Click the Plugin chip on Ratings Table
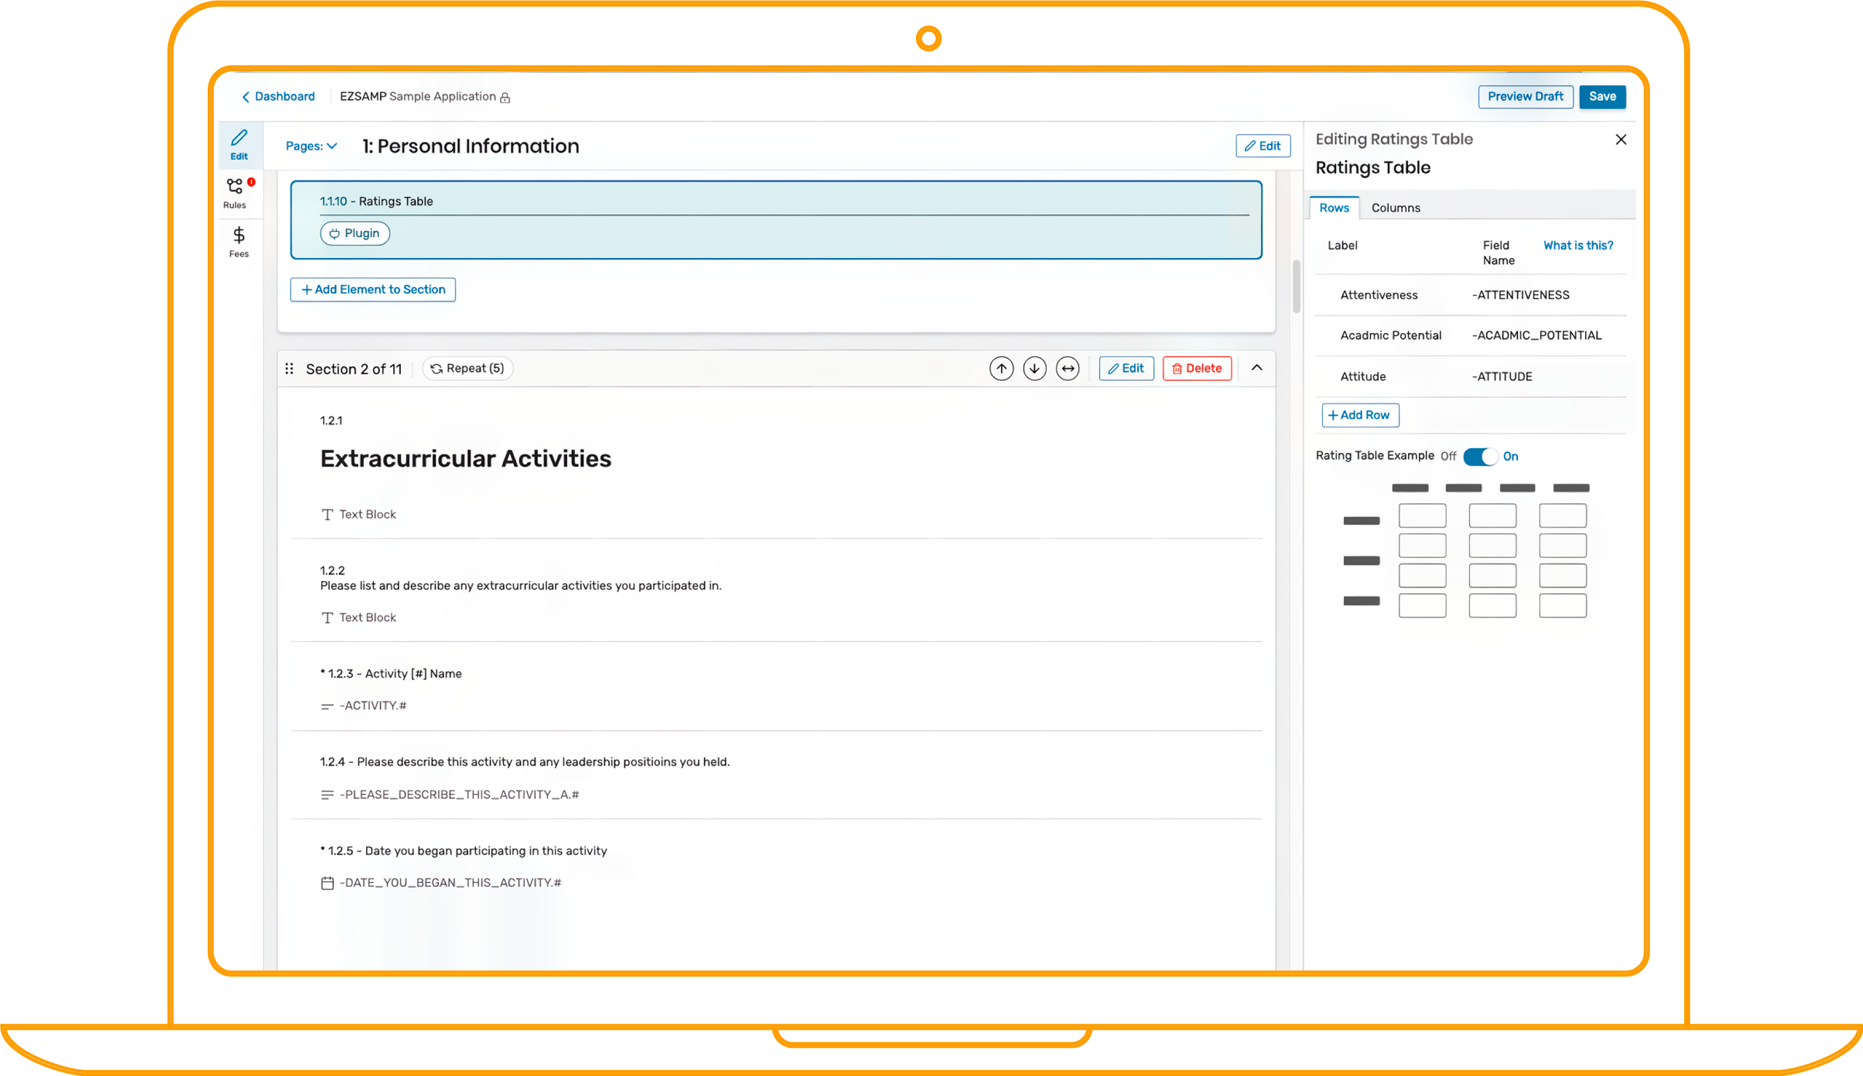 tap(355, 233)
